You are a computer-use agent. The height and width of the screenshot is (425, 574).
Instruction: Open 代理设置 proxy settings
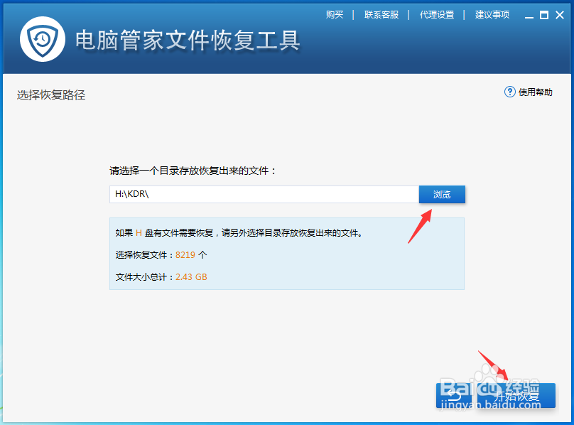[437, 15]
